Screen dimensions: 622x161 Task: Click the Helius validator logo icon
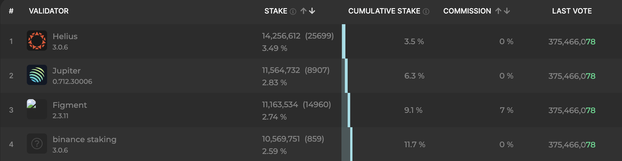click(37, 41)
